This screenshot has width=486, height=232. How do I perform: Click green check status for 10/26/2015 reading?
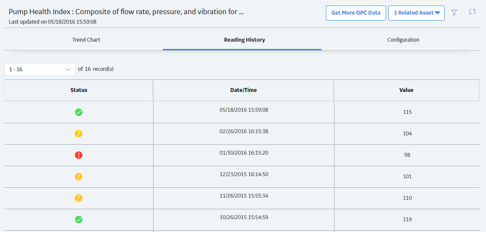[79, 220]
